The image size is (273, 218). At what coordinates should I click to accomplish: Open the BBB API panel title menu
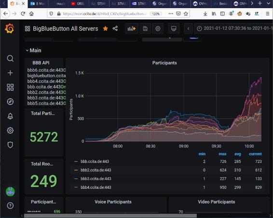point(41,63)
